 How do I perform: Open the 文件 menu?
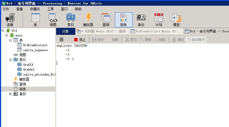click(6, 9)
